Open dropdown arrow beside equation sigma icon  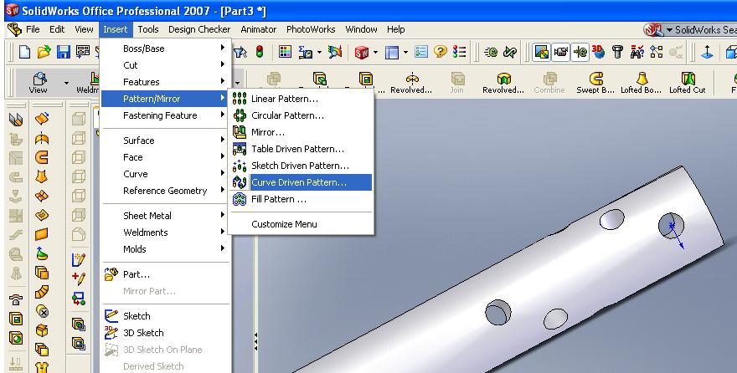(319, 52)
